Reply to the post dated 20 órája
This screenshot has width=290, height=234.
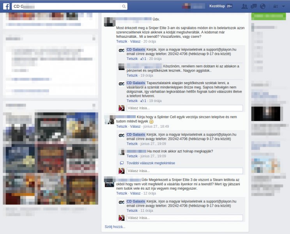point(135,41)
